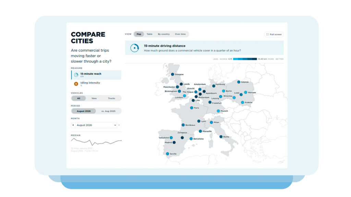
Task: Click the full screen expand icon
Action: [267, 35]
